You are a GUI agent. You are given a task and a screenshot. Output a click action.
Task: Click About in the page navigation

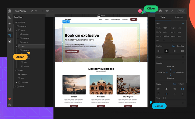click(107, 20)
